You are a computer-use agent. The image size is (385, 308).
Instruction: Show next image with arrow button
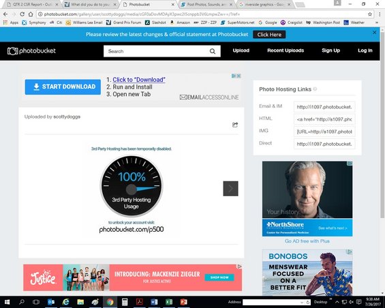(x=230, y=188)
